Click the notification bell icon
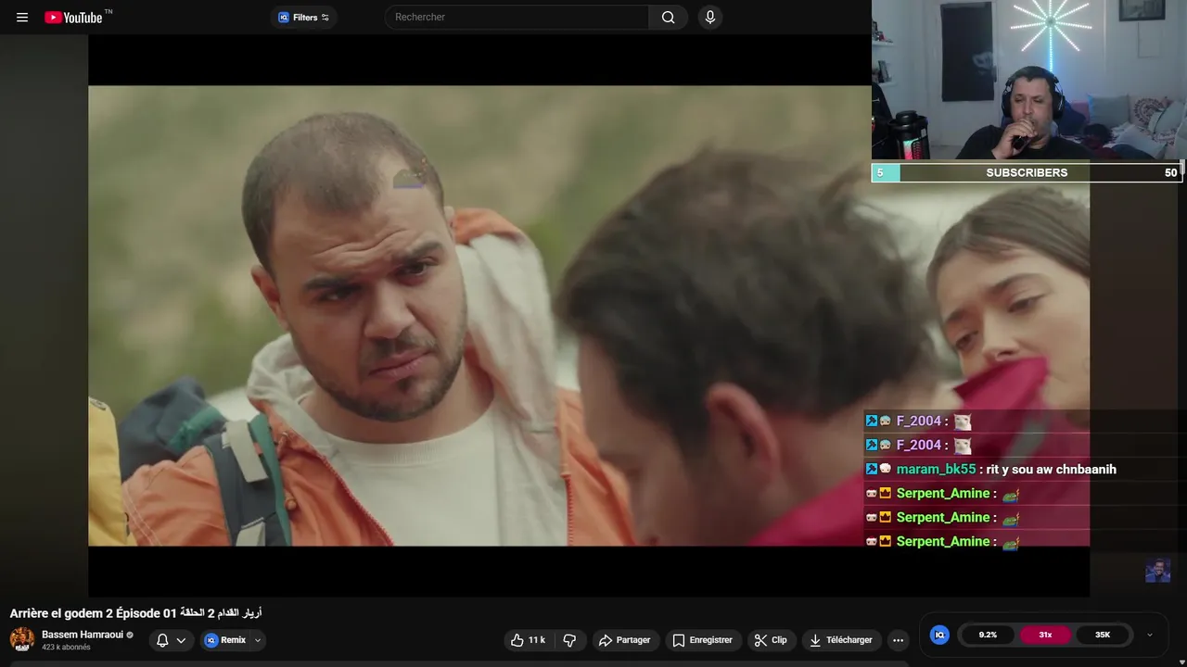The height and width of the screenshot is (667, 1187). [x=162, y=640]
